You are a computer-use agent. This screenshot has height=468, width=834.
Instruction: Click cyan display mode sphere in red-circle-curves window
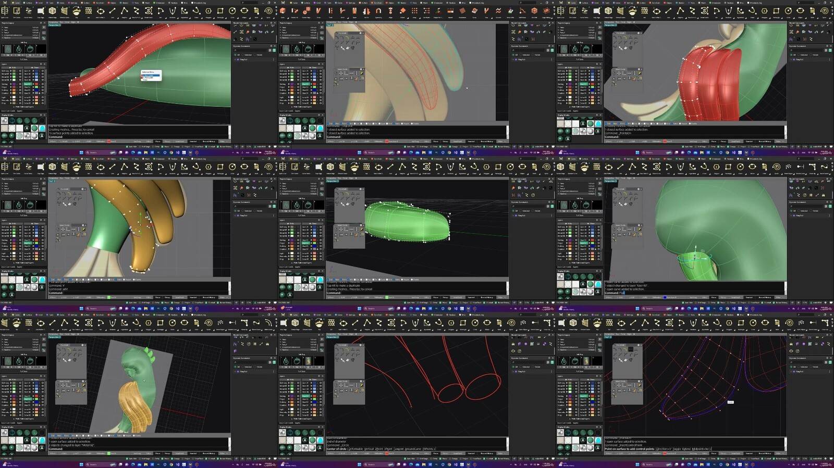coord(320,440)
